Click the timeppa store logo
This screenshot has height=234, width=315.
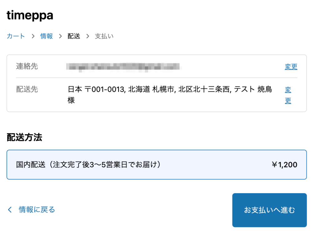click(x=30, y=15)
